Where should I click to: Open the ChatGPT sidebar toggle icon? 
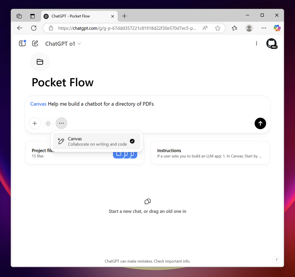pos(22,43)
